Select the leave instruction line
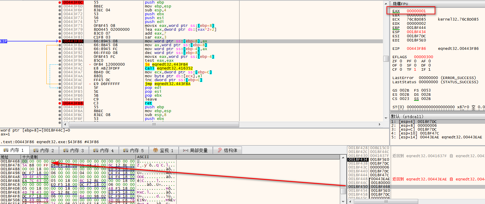The image size is (485, 204). [151, 99]
